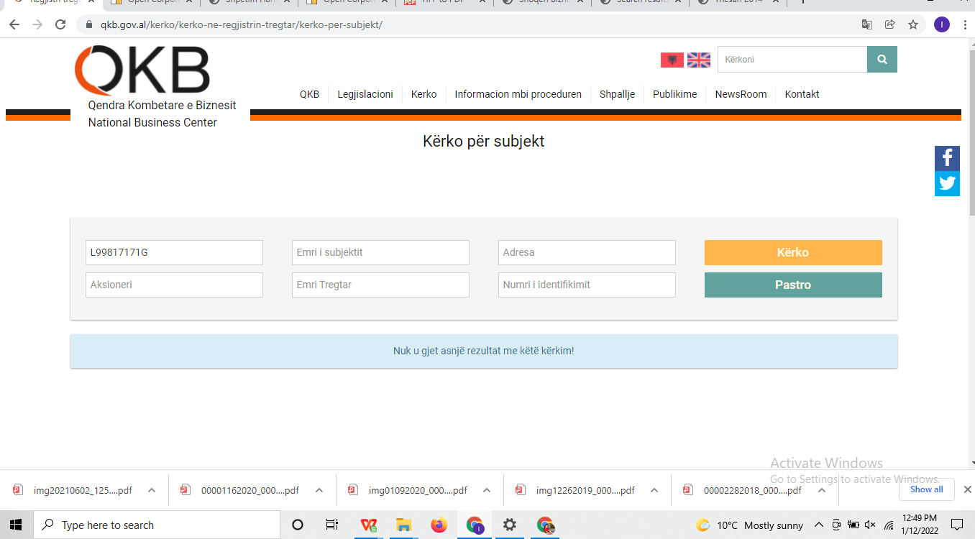
Task: Open the Shpallje menu item
Action: (617, 94)
